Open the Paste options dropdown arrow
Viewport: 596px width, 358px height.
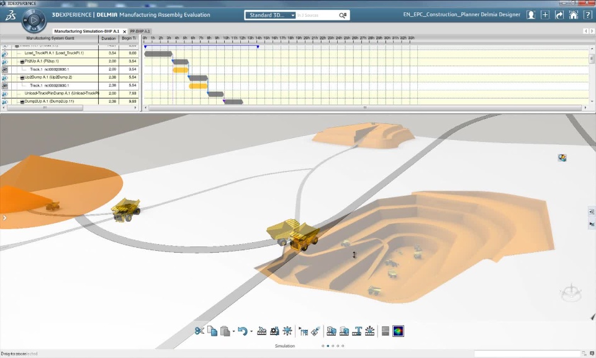[x=233, y=331]
